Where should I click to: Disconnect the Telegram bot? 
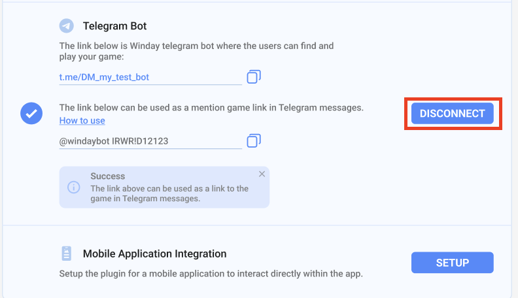(452, 113)
